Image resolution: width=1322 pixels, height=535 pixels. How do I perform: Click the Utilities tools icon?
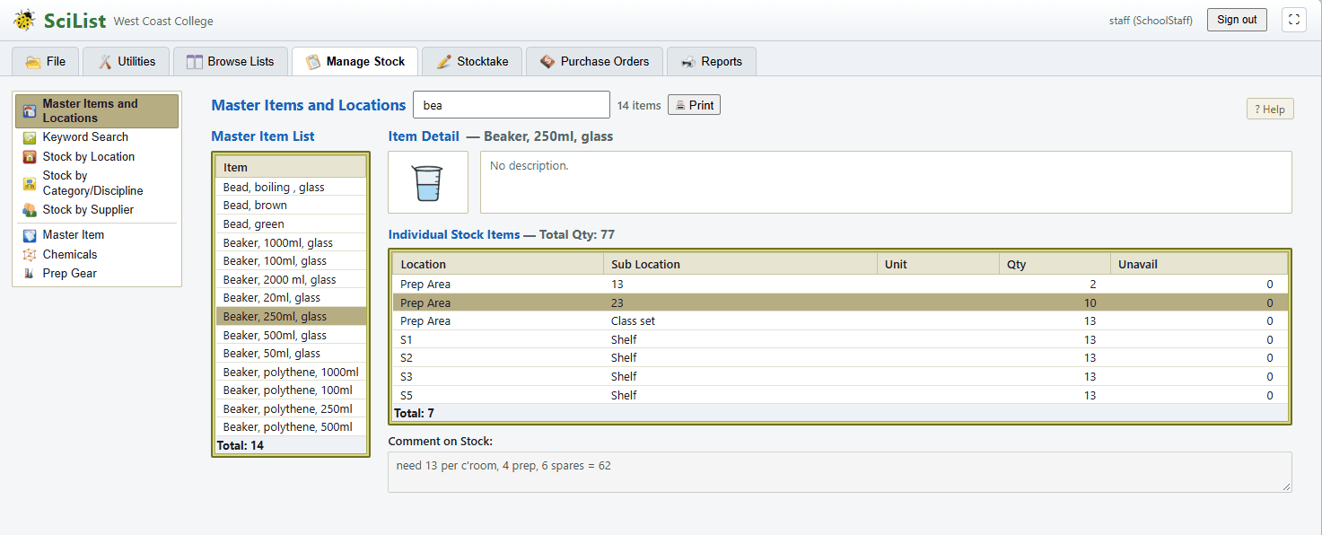pyautogui.click(x=105, y=62)
